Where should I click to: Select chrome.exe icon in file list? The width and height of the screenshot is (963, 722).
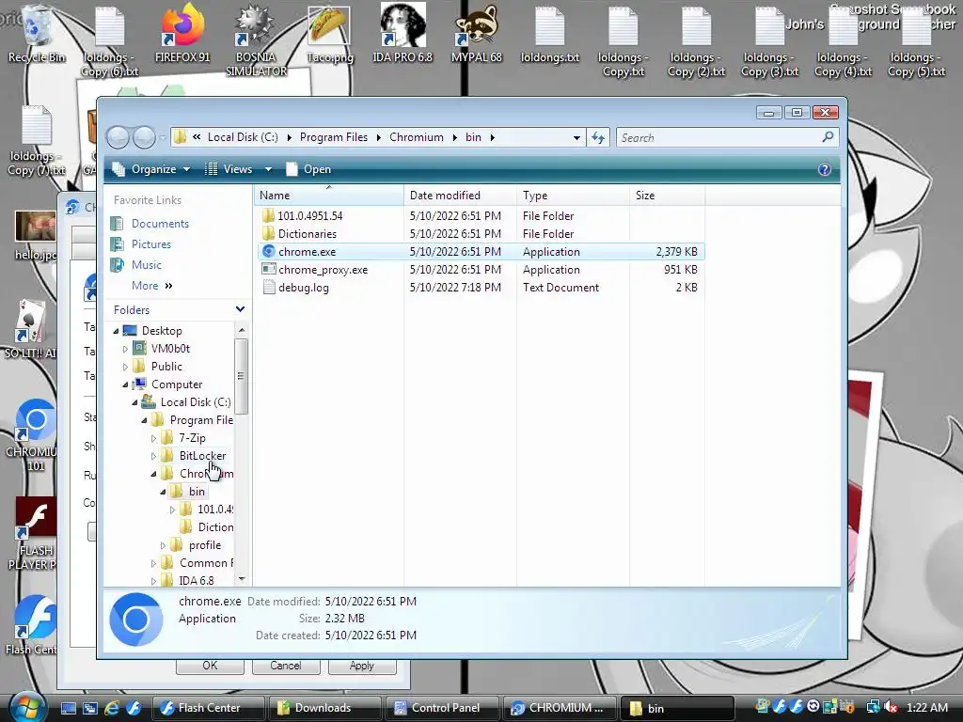click(x=268, y=251)
